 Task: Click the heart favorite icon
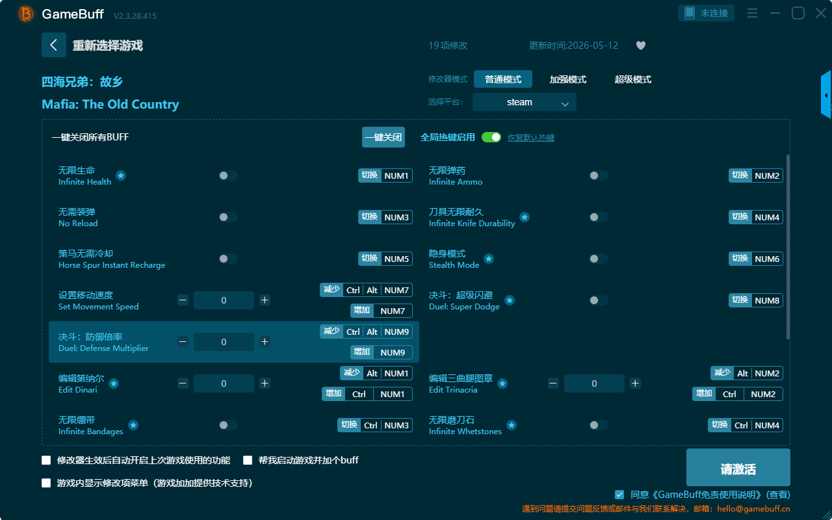pos(640,45)
